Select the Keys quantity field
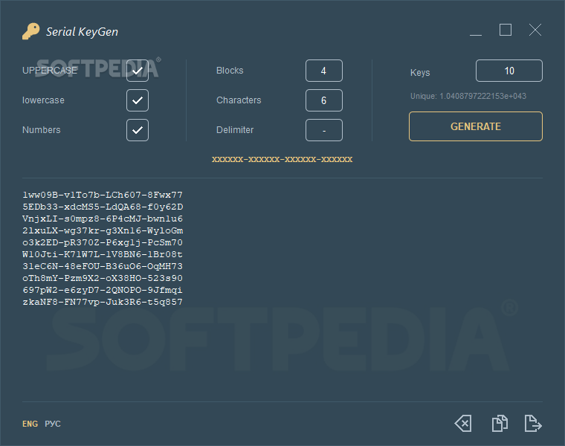The width and height of the screenshot is (565, 446). [509, 71]
